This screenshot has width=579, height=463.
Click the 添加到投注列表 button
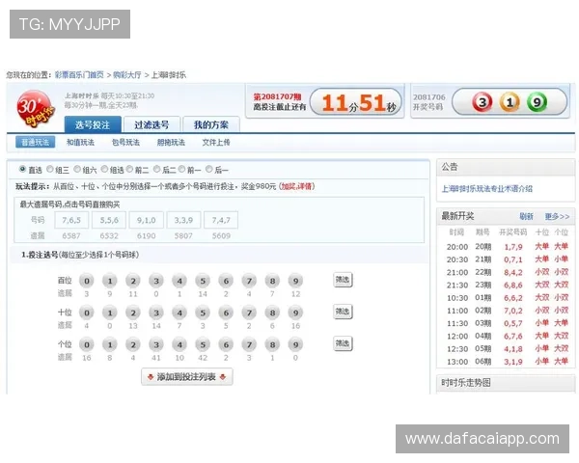coord(187,377)
